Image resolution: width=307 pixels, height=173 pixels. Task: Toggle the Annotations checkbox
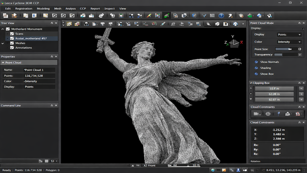pos(12,48)
